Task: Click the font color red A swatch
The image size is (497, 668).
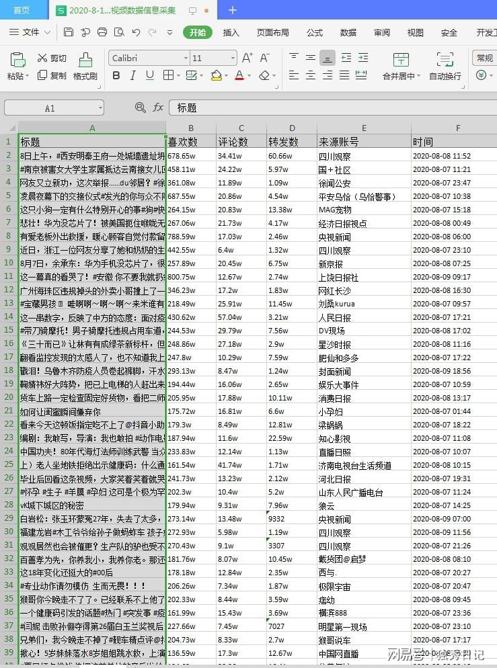Action: [x=239, y=76]
